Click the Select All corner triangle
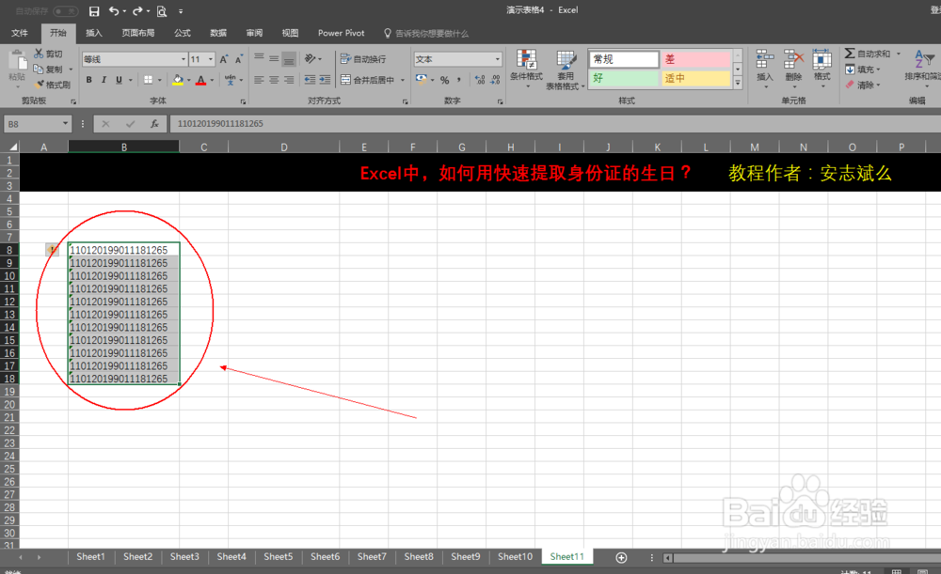The width and height of the screenshot is (941, 574). pos(12,147)
